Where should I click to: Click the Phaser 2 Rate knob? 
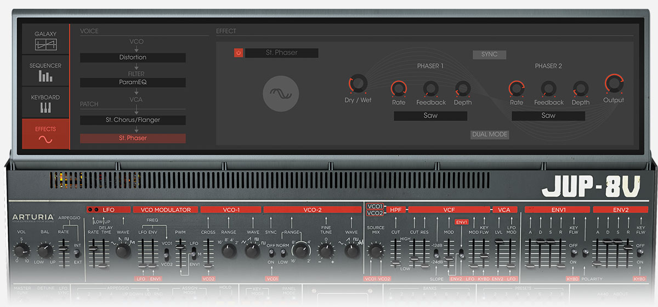pyautogui.click(x=517, y=88)
